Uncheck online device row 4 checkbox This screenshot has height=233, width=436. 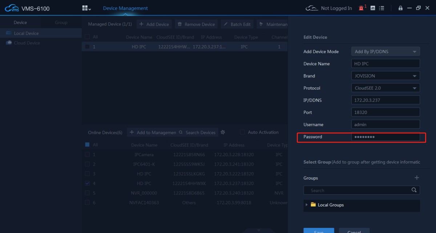(87, 183)
